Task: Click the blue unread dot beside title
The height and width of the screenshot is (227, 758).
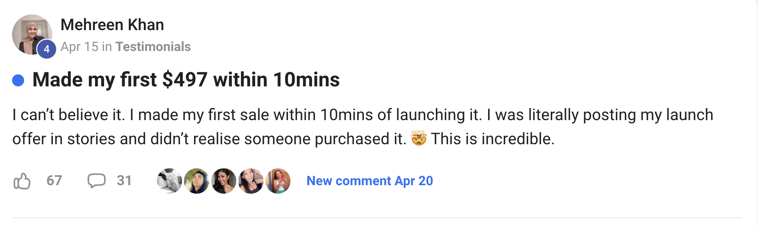Action: 18,80
